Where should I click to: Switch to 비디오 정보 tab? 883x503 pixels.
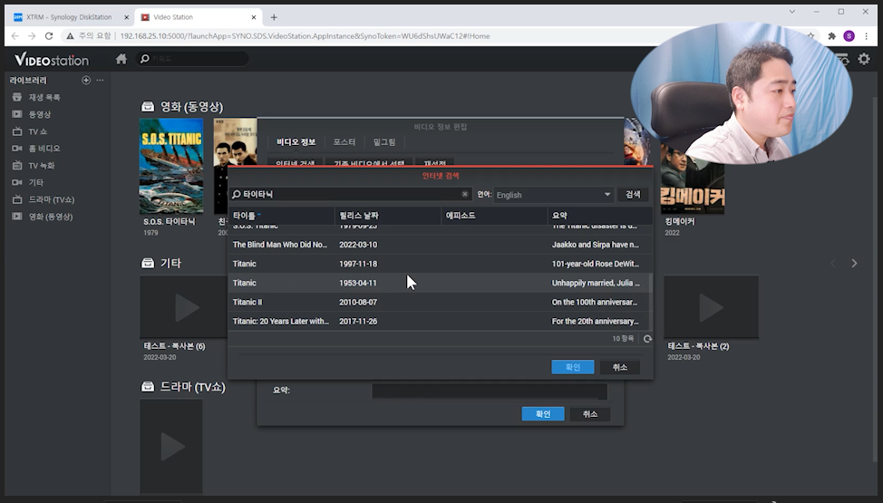pos(296,142)
